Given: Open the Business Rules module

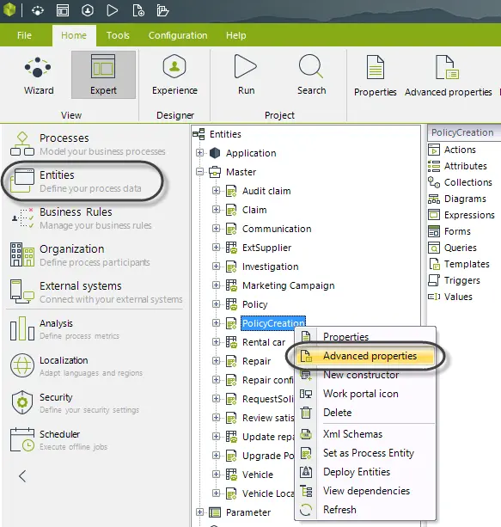Looking at the screenshot, I should pyautogui.click(x=81, y=218).
